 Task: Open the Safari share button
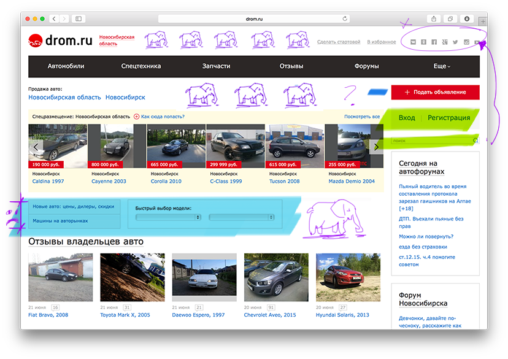[434, 19]
